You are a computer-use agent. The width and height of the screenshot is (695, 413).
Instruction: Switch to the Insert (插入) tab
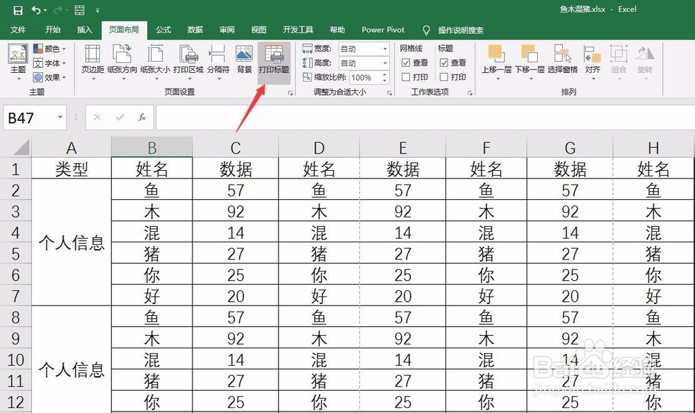pos(85,30)
